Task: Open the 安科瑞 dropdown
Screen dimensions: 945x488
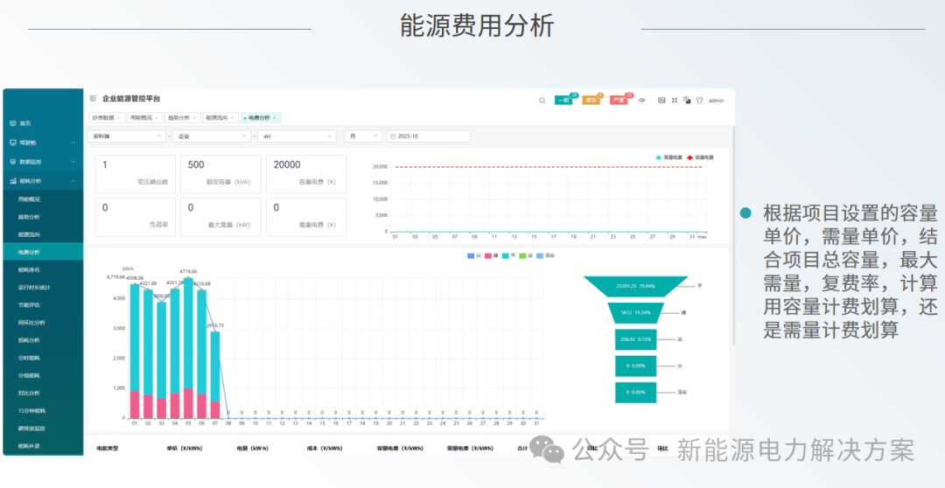Action: 127,136
